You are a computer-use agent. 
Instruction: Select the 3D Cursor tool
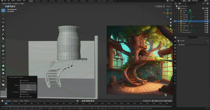click(x=3, y=14)
